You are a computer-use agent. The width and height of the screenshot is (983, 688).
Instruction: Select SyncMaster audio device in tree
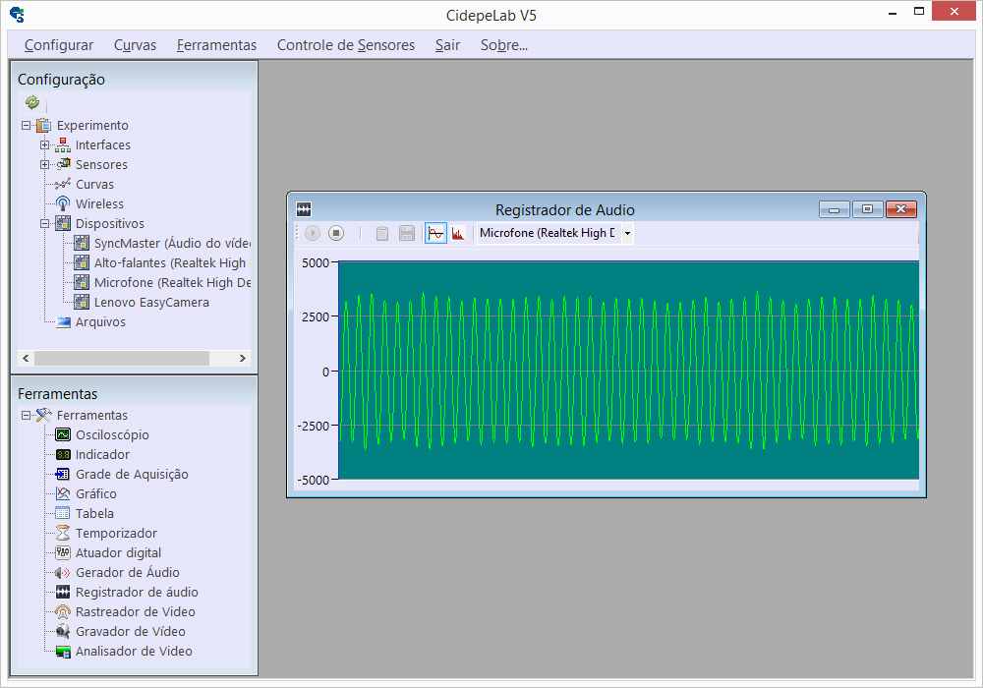[x=172, y=243]
